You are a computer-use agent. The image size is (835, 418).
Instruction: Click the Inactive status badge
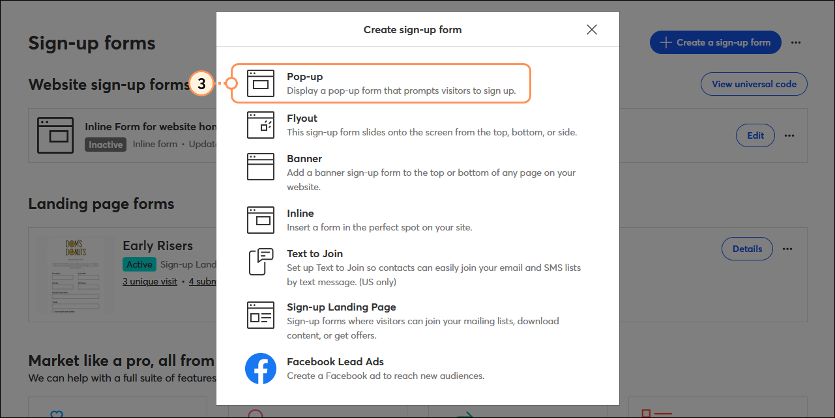pyautogui.click(x=106, y=145)
